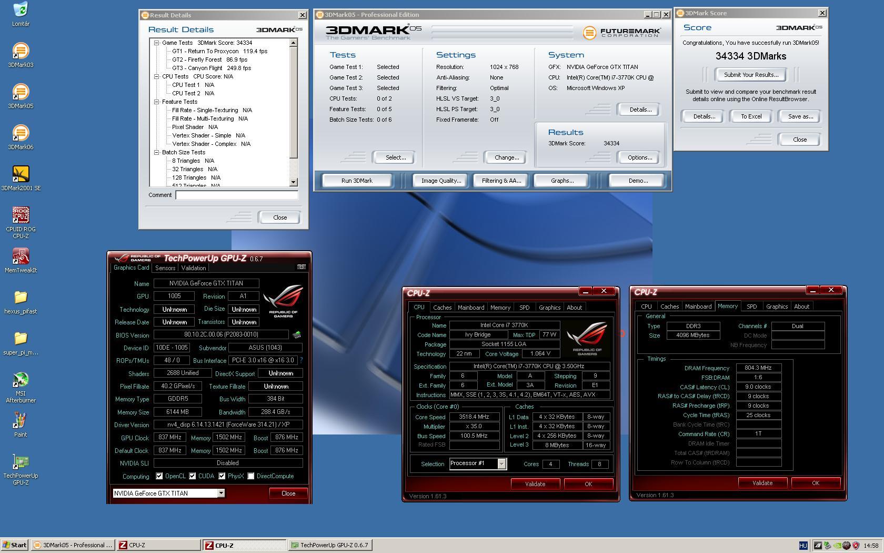Screen dimensions: 884x553
Task: Launch the 3DMark05 desktop shortcut
Action: [x=21, y=96]
